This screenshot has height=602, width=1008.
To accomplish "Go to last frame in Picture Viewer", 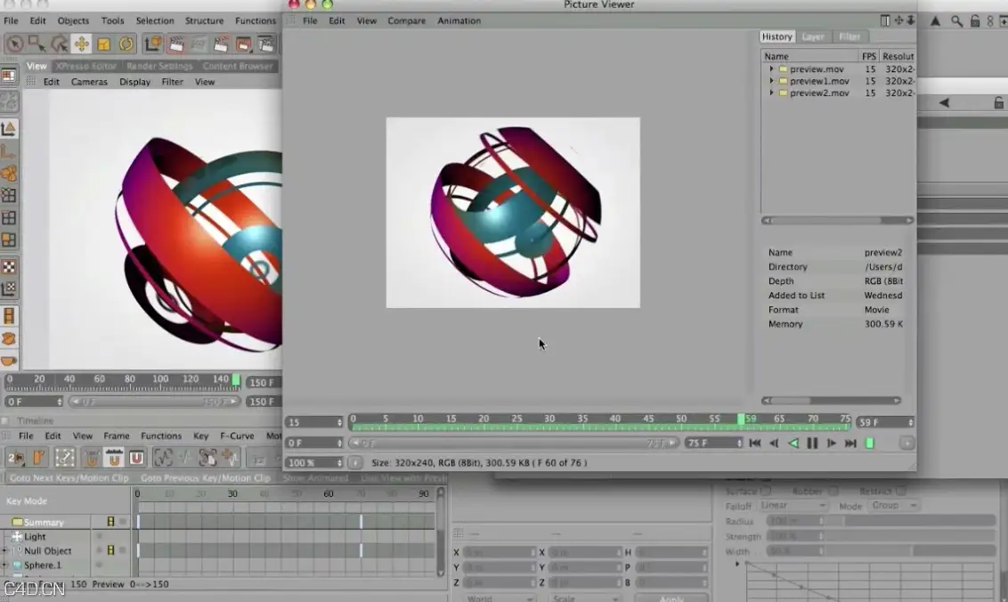I will (x=850, y=443).
